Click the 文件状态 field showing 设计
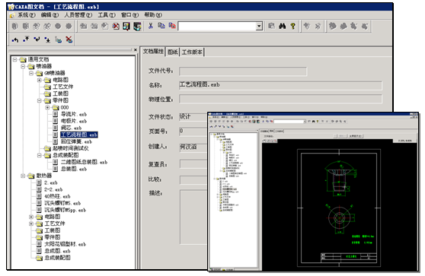425x276 pixels. coord(193,117)
